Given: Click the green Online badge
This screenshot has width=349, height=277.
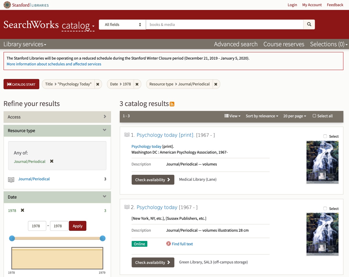Looking at the screenshot, I should coord(139,244).
